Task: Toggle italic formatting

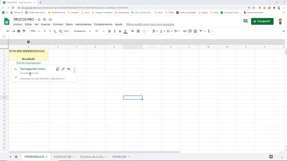Action: click(115, 31)
